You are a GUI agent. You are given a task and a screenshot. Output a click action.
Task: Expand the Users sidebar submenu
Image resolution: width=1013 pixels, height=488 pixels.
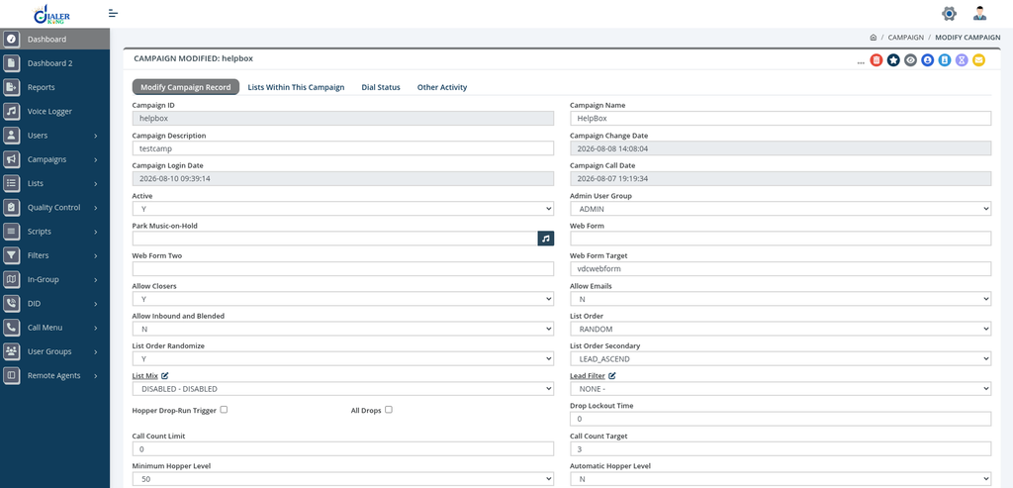coord(55,135)
